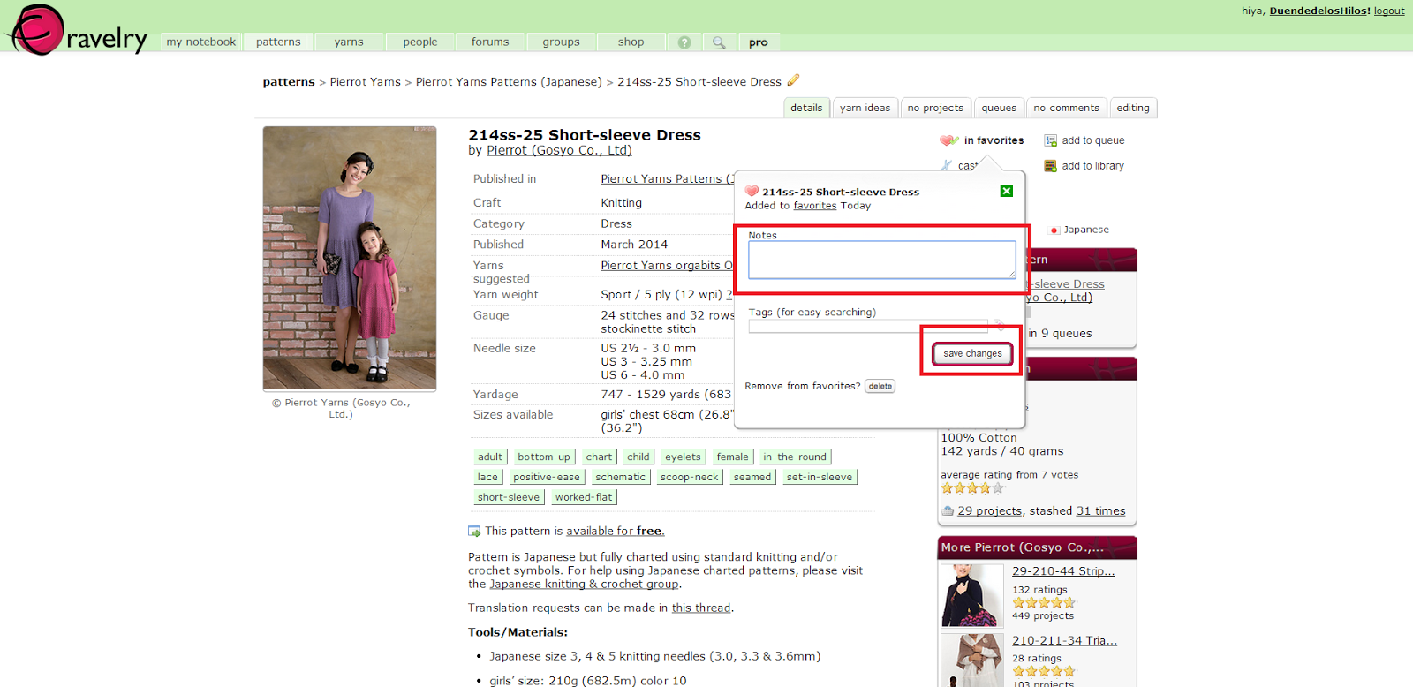Open the patterns menu

(278, 42)
